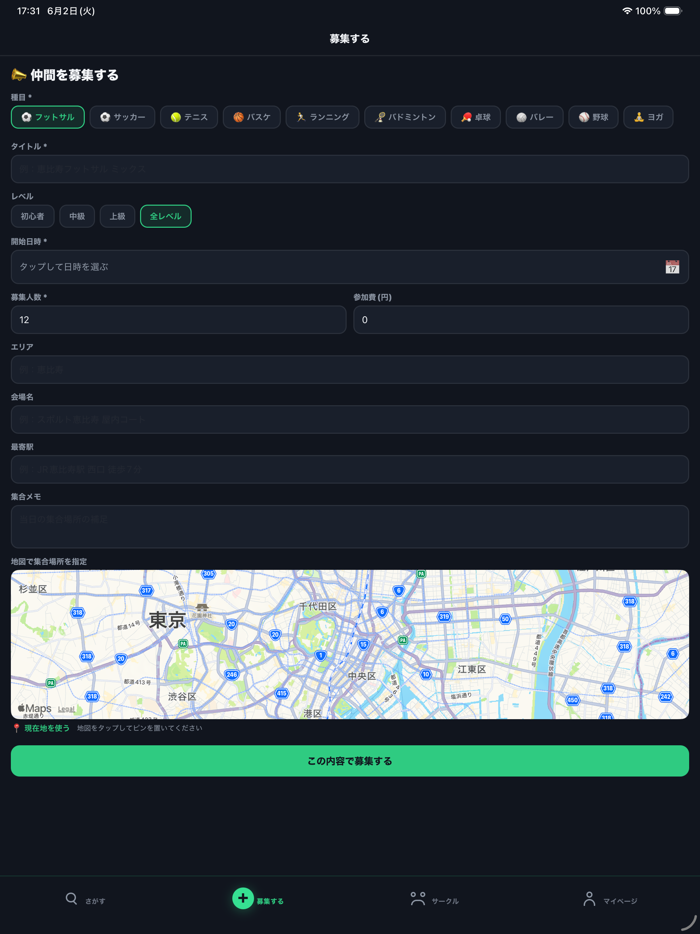Choose ヨガ as the sport
This screenshot has height=934, width=700.
(648, 117)
